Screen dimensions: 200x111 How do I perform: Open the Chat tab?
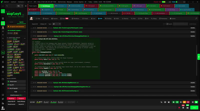pyautogui.click(x=38, y=19)
